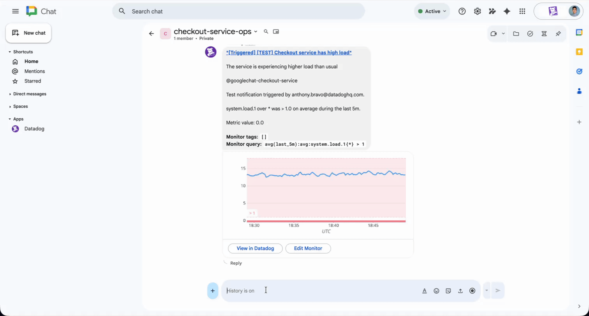
Task: Open shared files folder icon
Action: coord(516,34)
